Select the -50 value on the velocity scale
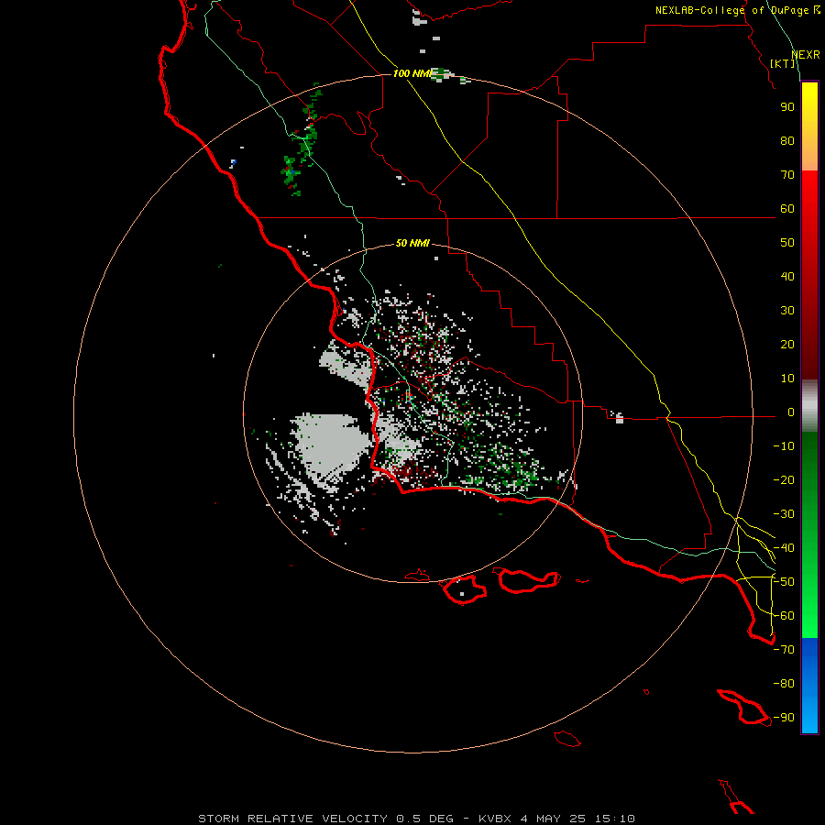The image size is (825, 825). pos(784,582)
